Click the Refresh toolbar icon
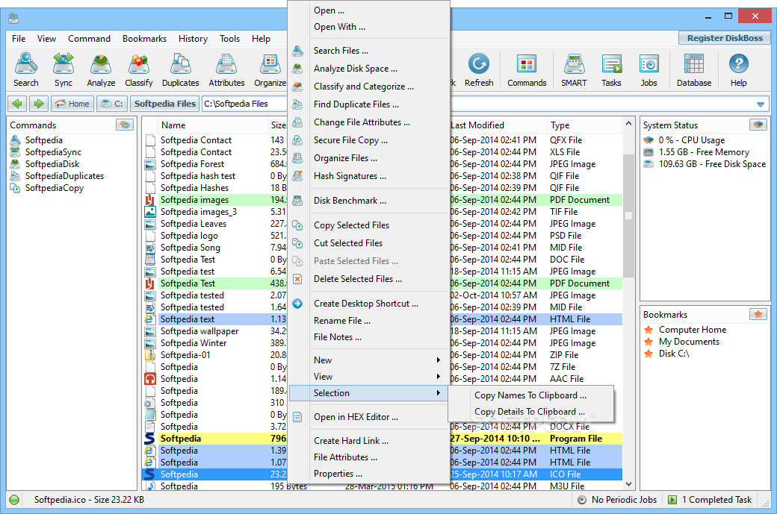The height and width of the screenshot is (514, 777). point(479,70)
